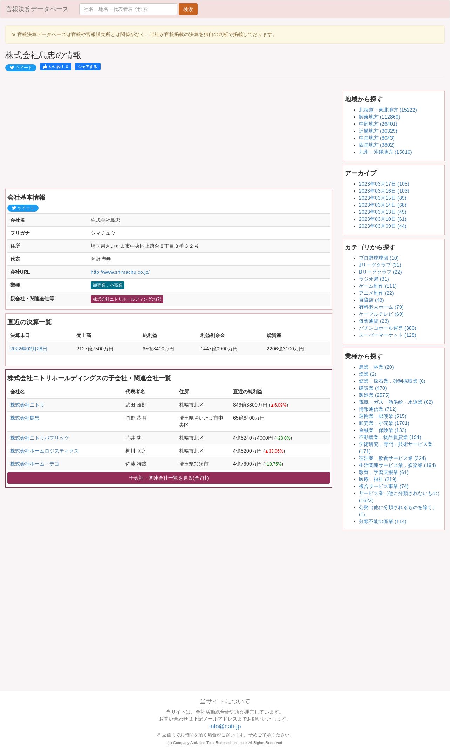Open archive 2023年03月09日 (44)
Viewport: 450px width, 749px height.
click(x=383, y=226)
